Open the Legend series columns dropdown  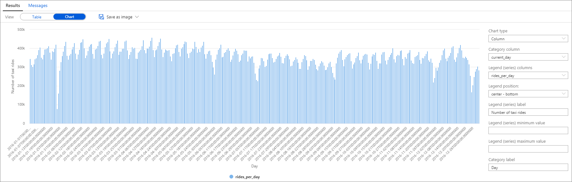[x=528, y=75]
